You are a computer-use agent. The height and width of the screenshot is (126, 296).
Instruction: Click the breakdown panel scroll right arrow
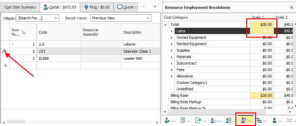pyautogui.click(x=290, y=112)
